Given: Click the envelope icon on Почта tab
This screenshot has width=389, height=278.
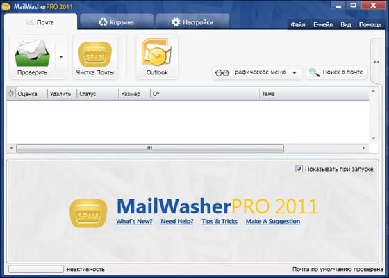Looking at the screenshot, I should (x=30, y=22).
